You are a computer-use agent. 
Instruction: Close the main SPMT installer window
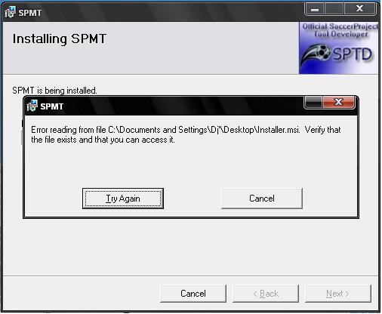359,9
